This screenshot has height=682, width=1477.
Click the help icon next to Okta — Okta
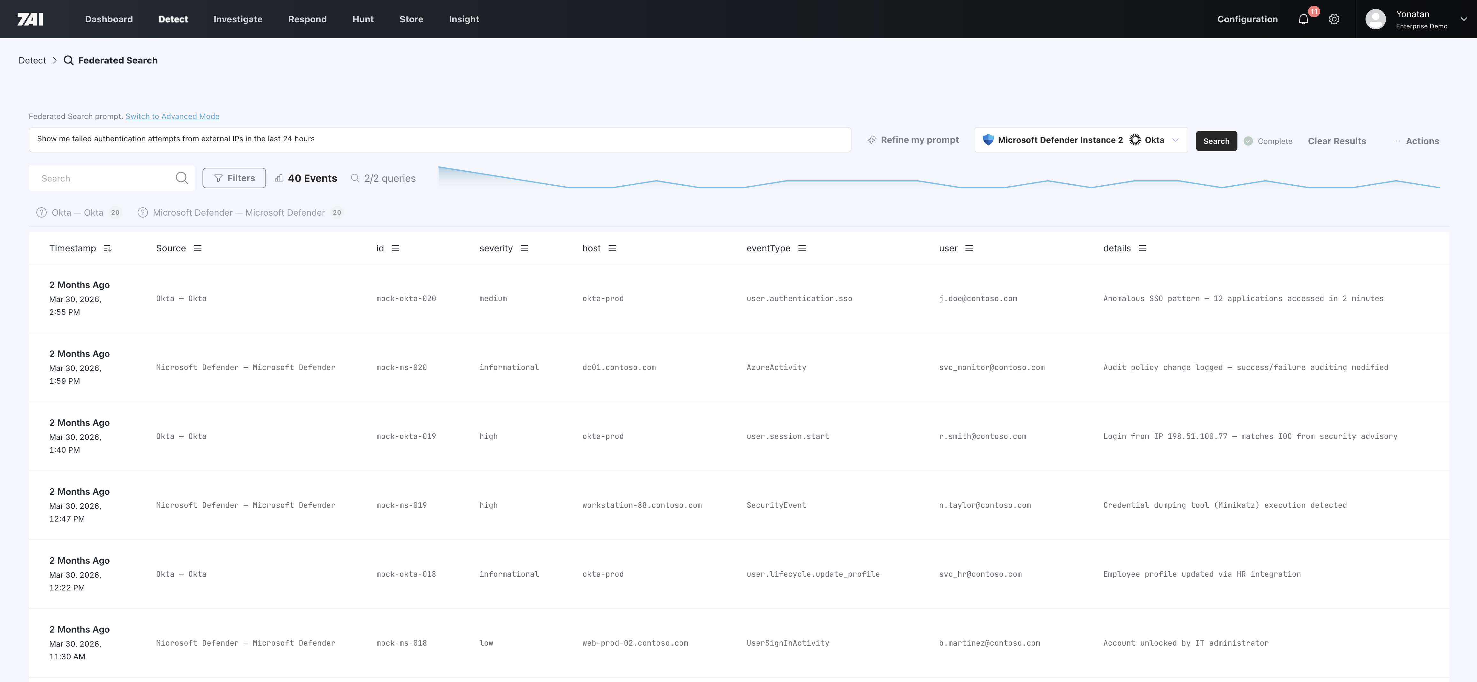41,212
